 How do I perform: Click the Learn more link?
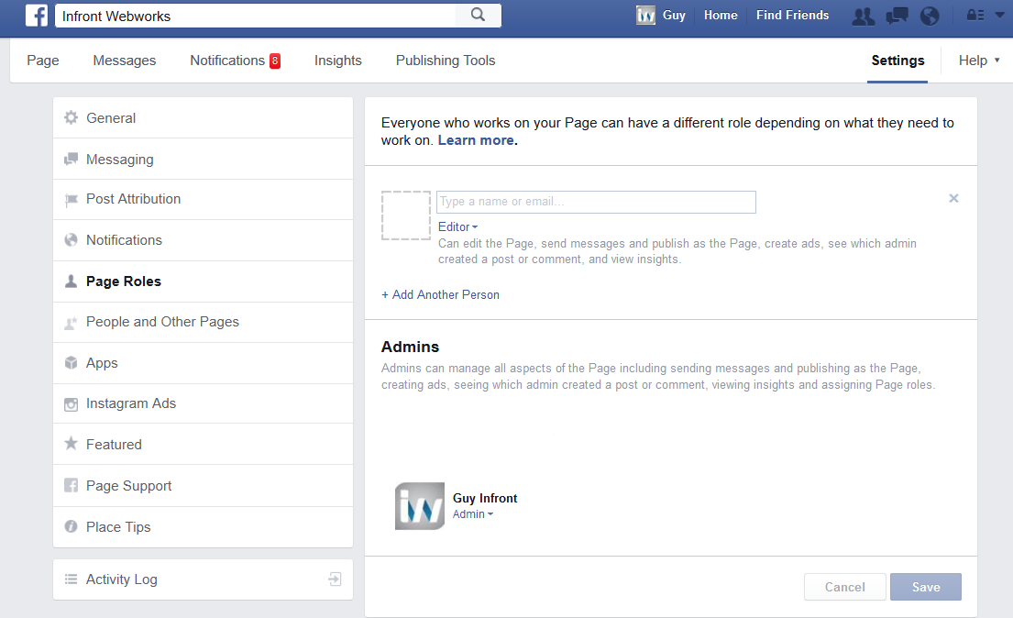click(478, 140)
